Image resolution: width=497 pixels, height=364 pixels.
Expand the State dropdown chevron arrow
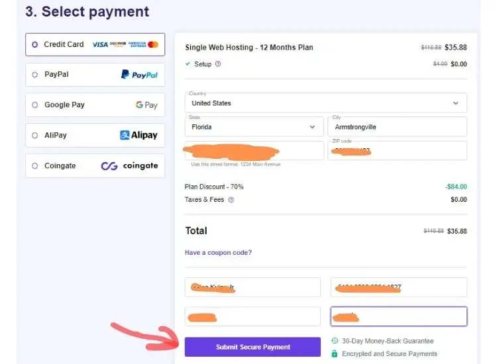(312, 127)
